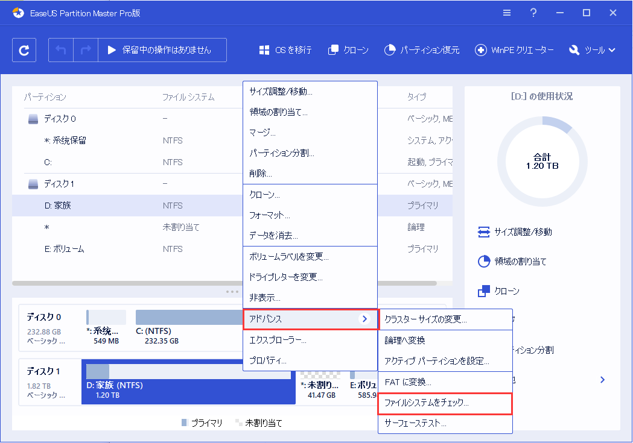The image size is (633, 443).
Task: Click the horizontal scrollbar under partition list
Action: click(224, 283)
